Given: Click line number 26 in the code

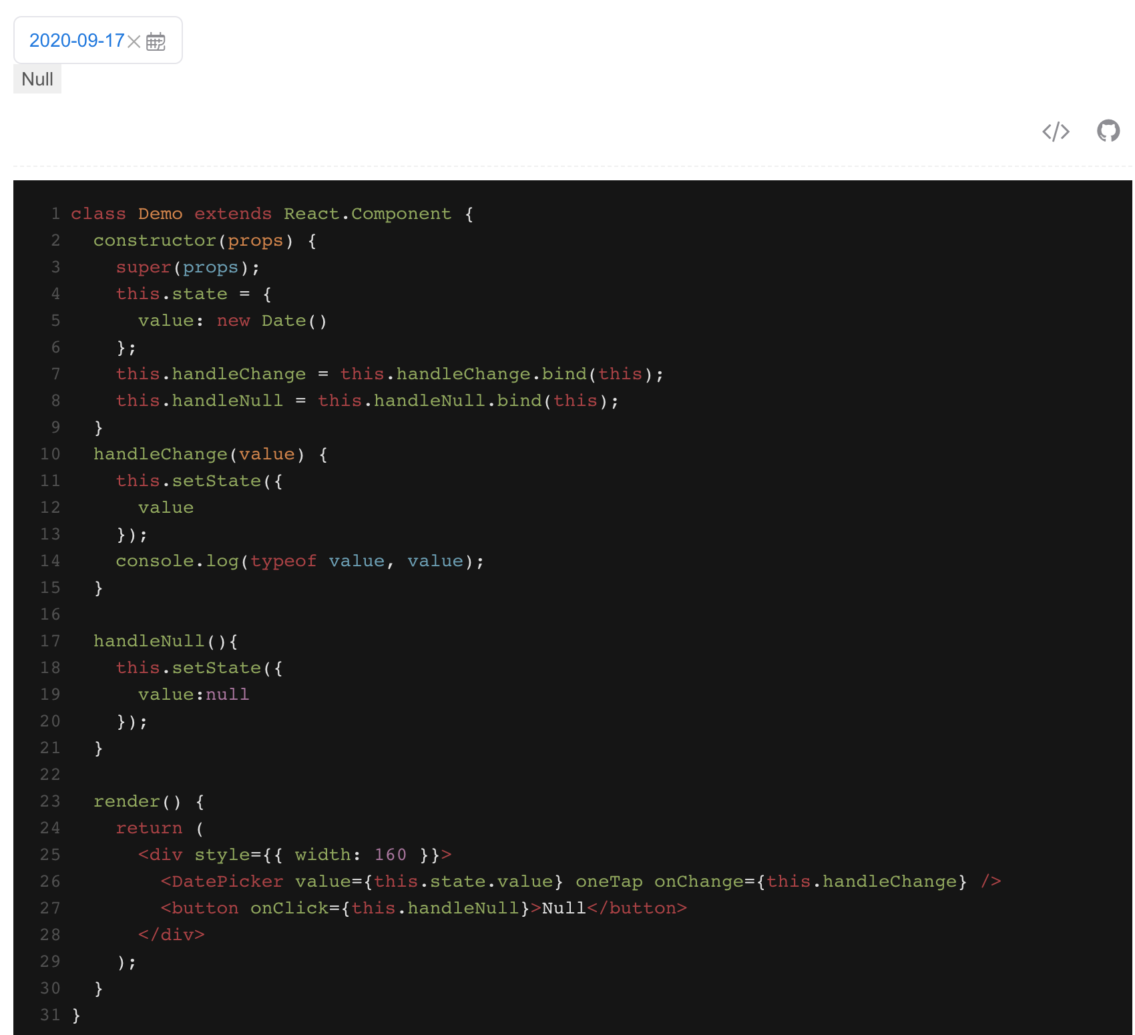Looking at the screenshot, I should pos(49,881).
